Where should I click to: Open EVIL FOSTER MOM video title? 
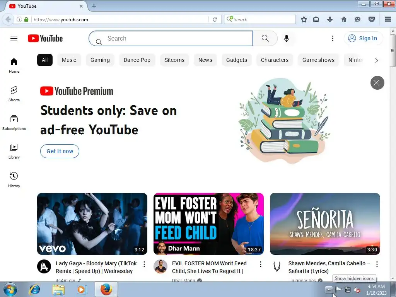209,267
